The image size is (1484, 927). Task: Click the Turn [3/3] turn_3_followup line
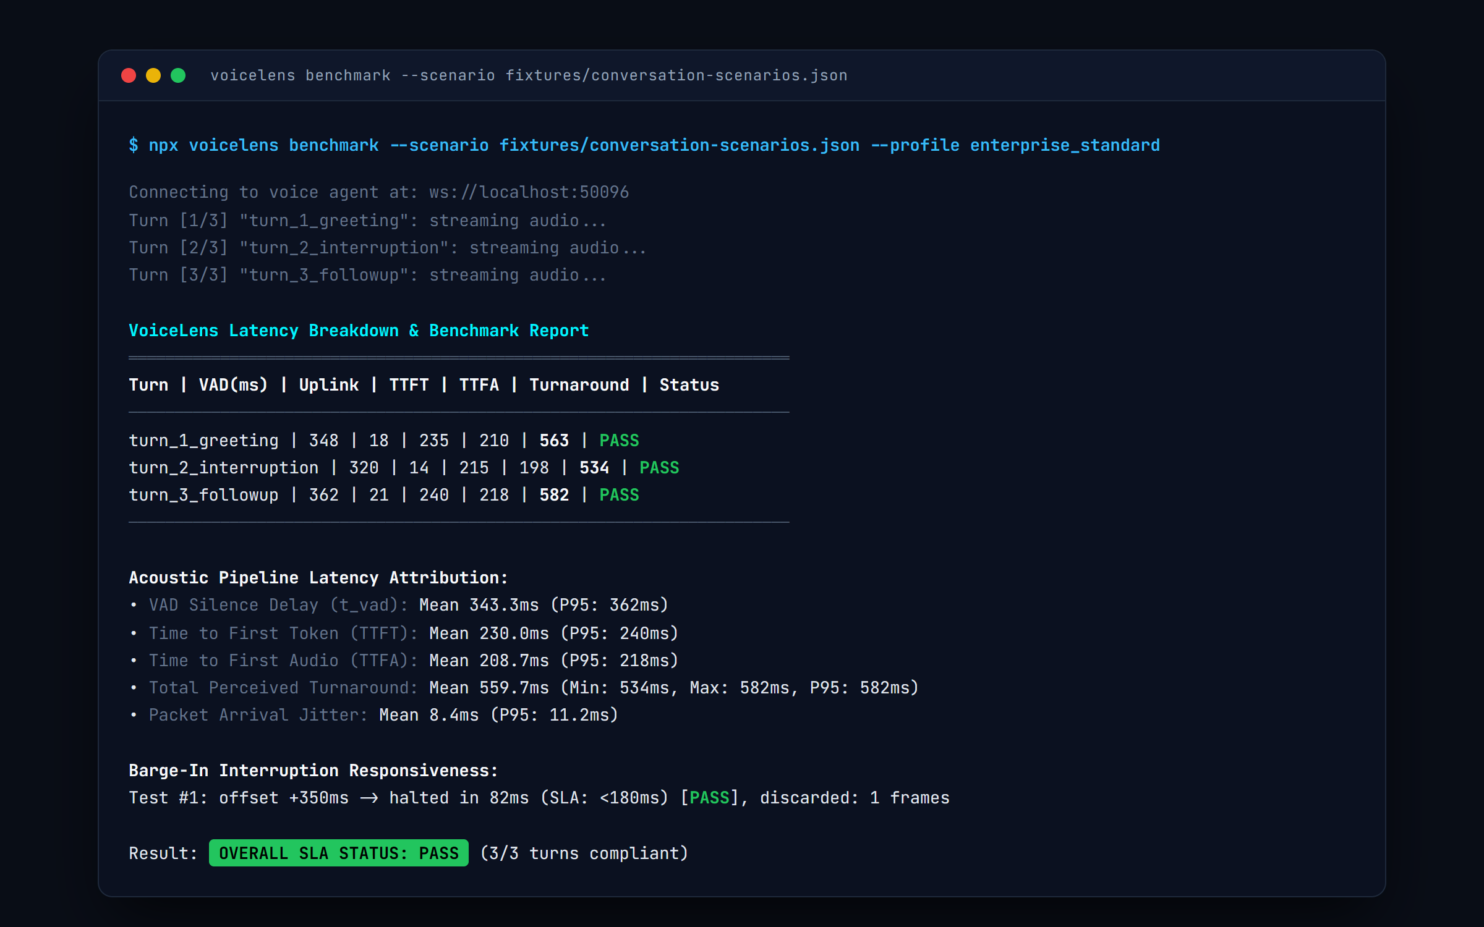pyautogui.click(x=368, y=275)
